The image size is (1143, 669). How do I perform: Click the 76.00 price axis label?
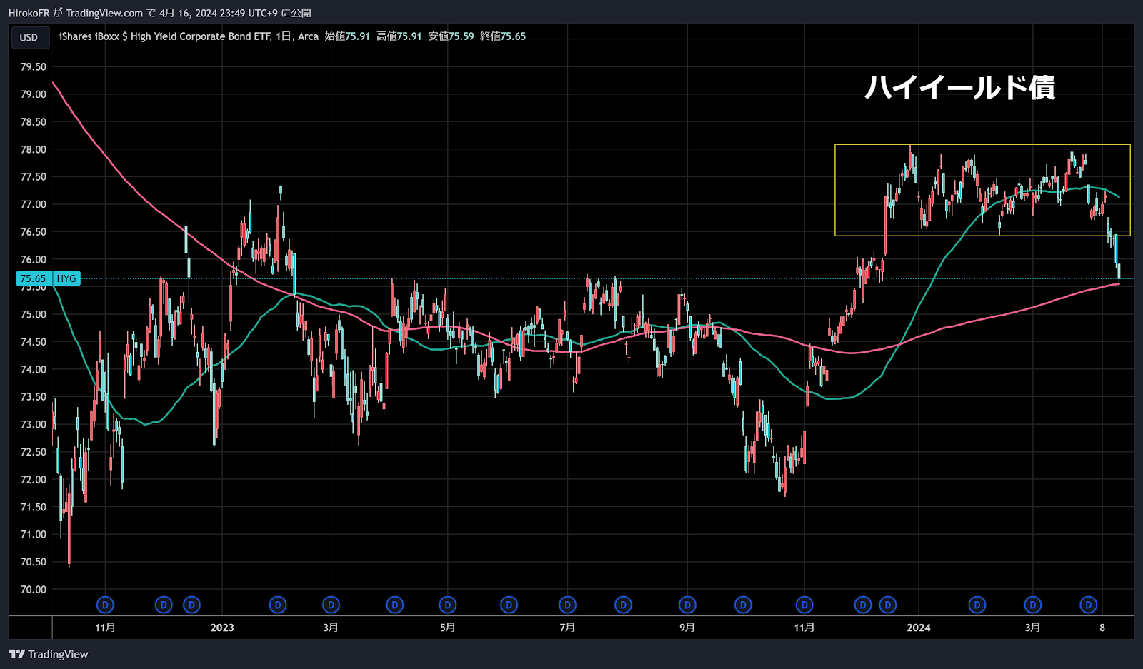(33, 259)
